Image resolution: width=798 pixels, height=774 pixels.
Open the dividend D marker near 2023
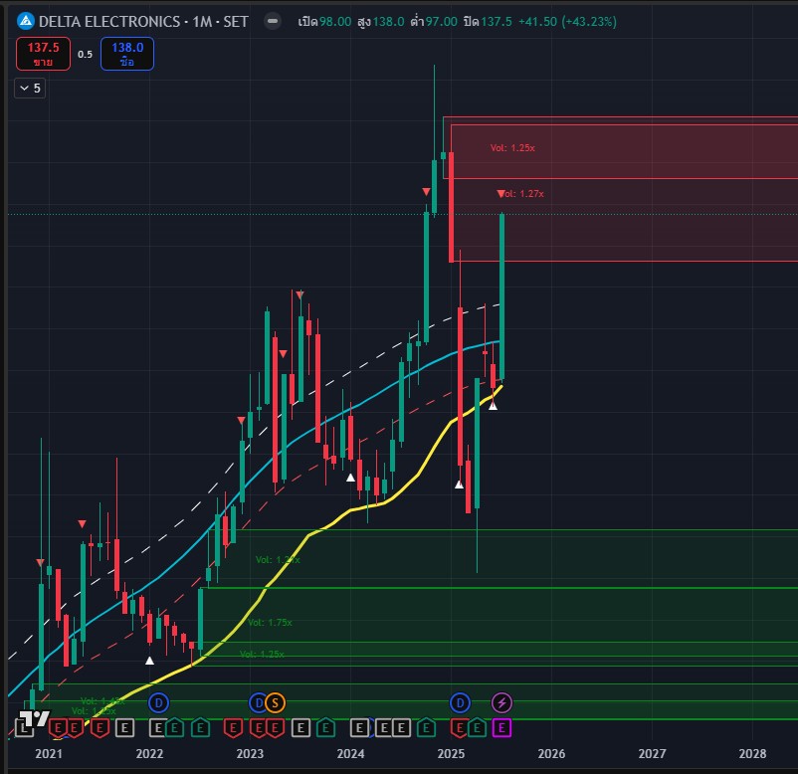[258, 703]
